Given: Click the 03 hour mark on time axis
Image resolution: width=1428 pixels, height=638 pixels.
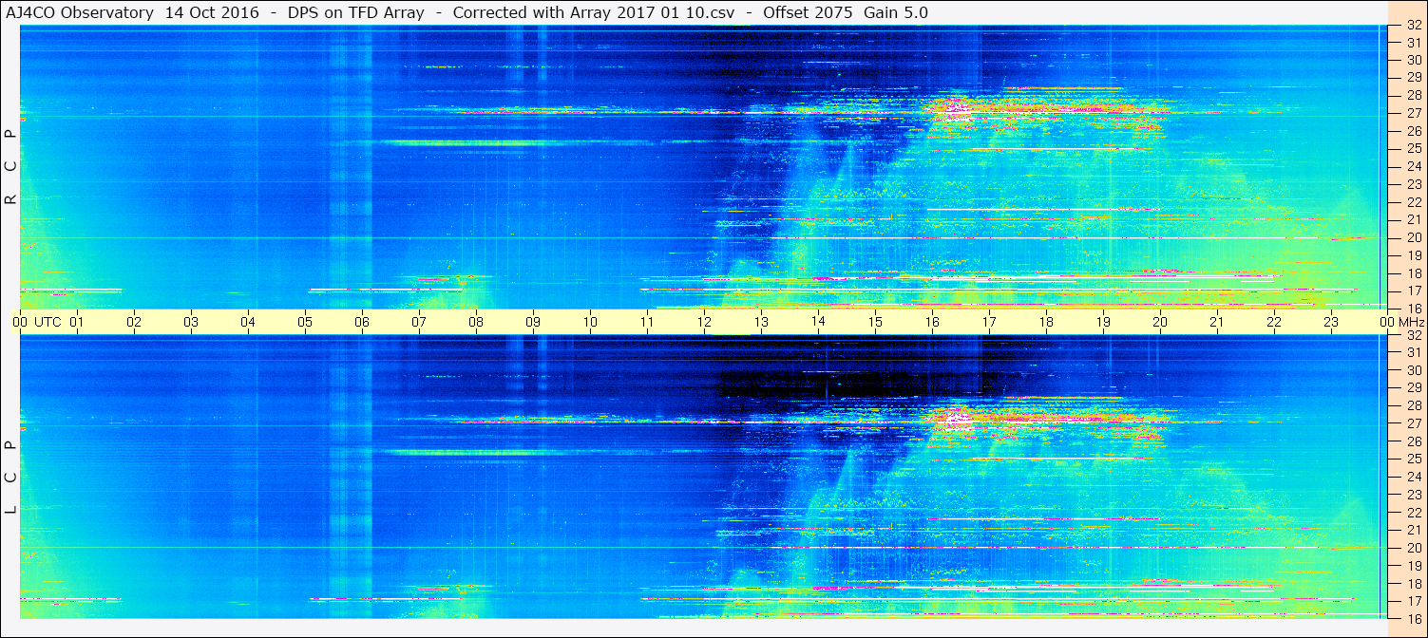Looking at the screenshot, I should [191, 322].
